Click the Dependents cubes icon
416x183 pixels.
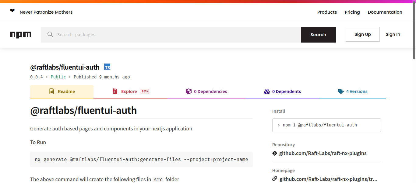[267, 91]
